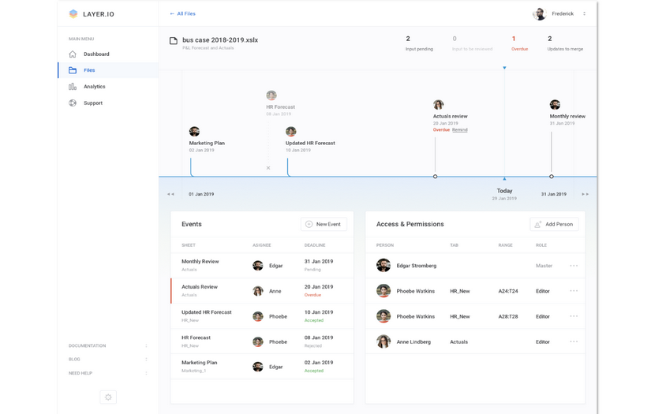The width and height of the screenshot is (651, 414).
Task: Click Anne avatar in Actuals Review row
Action: point(258,291)
